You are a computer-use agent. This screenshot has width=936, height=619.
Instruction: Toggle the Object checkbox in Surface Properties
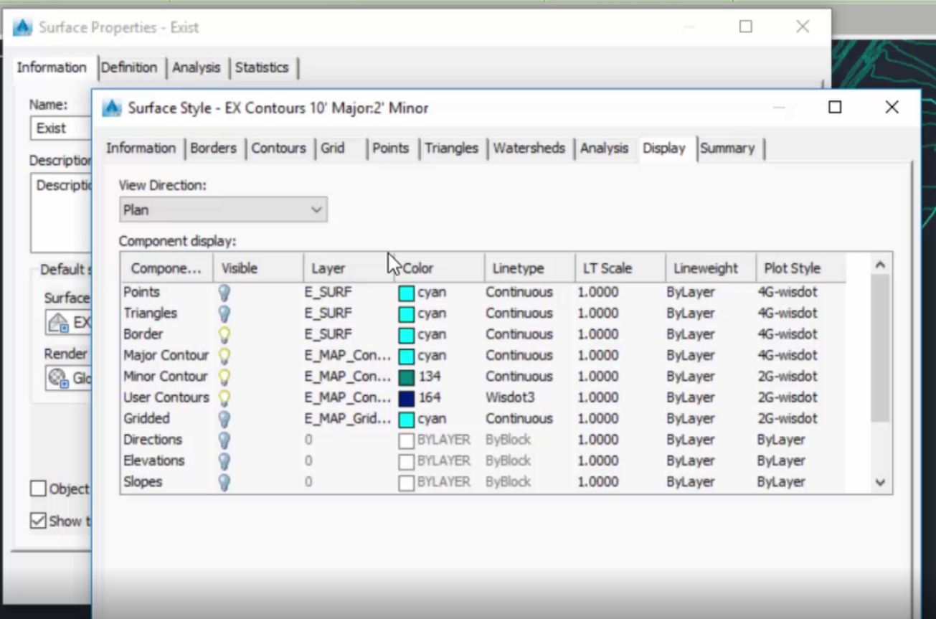pyautogui.click(x=39, y=489)
